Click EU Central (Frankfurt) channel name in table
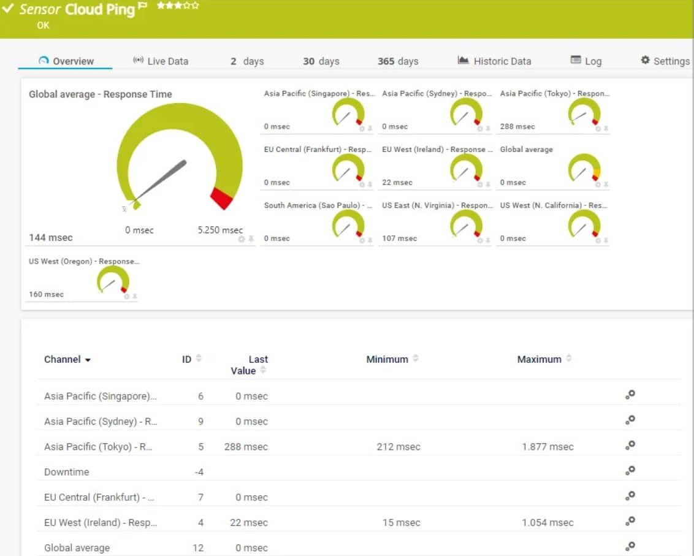This screenshot has height=556, width=694. tap(99, 497)
